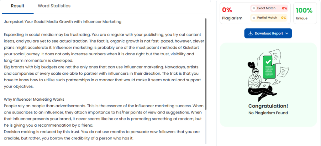Click the No Plagiarism Found message

[268, 113]
